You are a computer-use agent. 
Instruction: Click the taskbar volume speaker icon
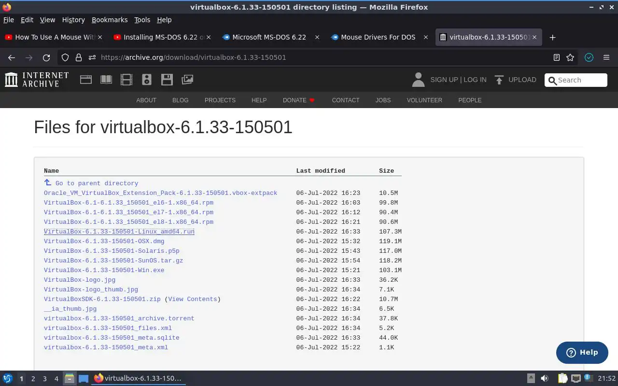[545, 379]
